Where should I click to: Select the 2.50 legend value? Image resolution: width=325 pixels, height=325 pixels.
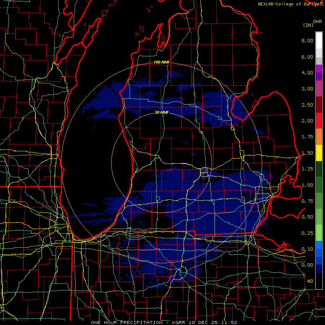307,105
